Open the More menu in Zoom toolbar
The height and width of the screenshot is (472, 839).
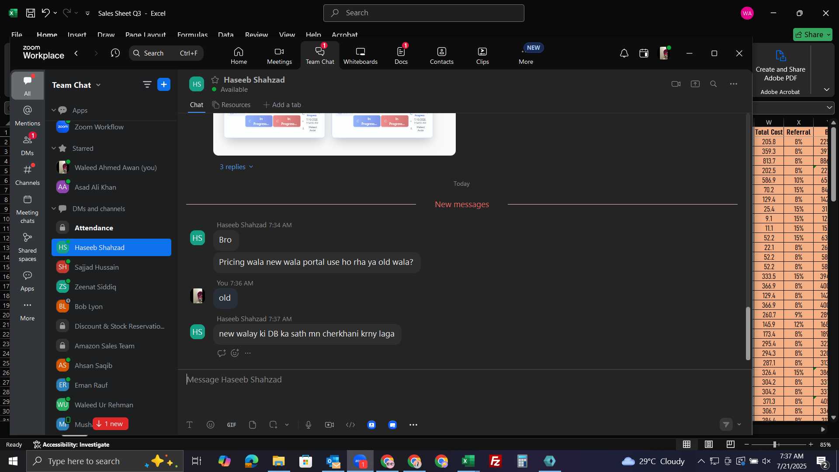click(x=526, y=56)
